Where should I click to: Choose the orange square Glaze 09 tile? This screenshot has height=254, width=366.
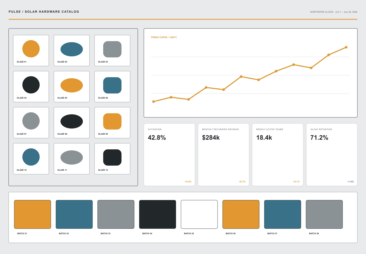click(x=112, y=123)
